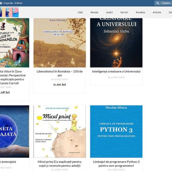Click the shopping cart icon in the top bar
The width and height of the screenshot is (172, 172).
click(x=1, y=3)
